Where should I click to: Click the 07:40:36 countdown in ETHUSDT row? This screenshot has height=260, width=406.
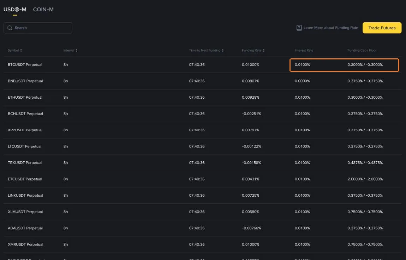197,97
